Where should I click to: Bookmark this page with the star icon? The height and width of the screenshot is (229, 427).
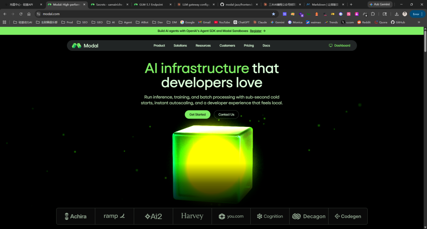coord(273,14)
